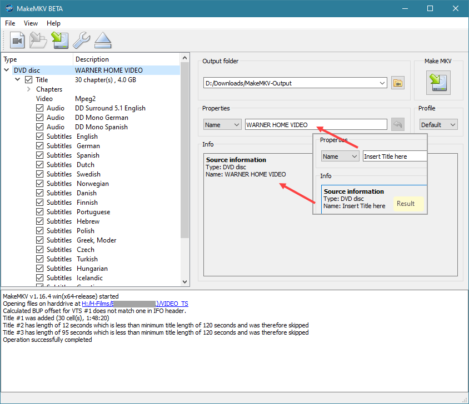Viewport: 469px width, 404px height.
Task: Click the open disc folder toolbar icon
Action: [x=38, y=40]
